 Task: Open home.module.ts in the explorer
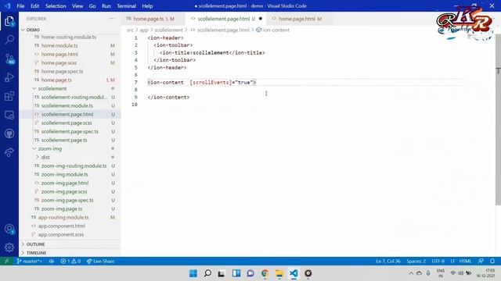59,46
